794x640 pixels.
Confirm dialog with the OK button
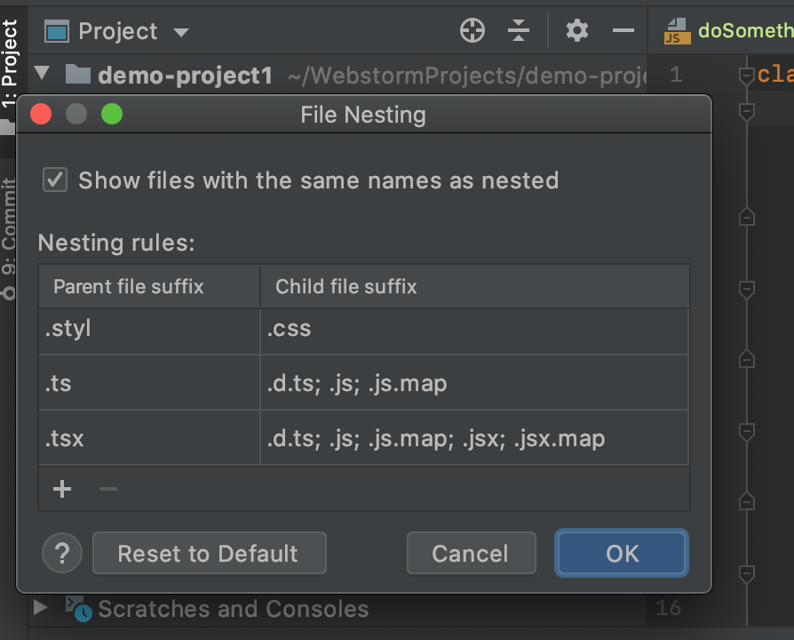coord(622,554)
